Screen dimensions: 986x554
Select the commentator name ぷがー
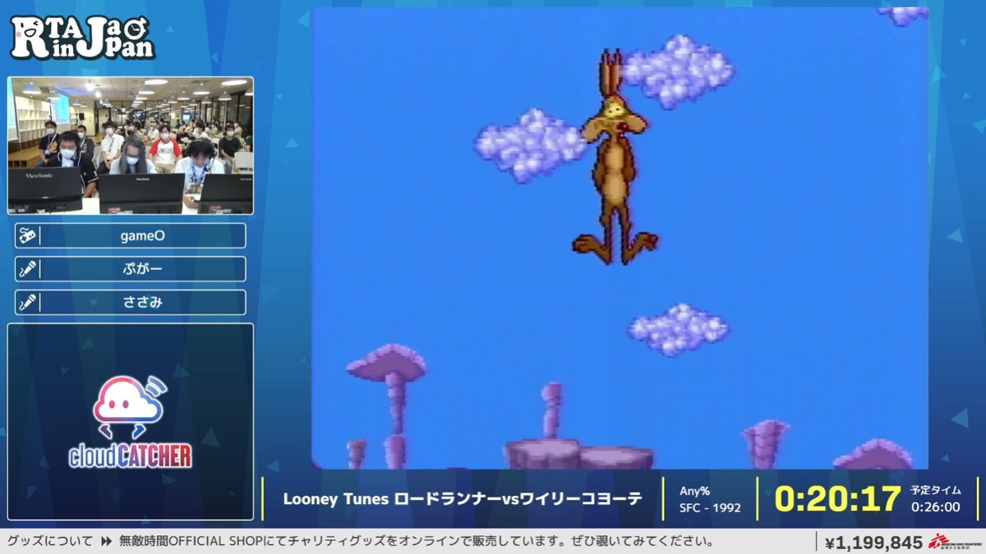[x=143, y=269]
